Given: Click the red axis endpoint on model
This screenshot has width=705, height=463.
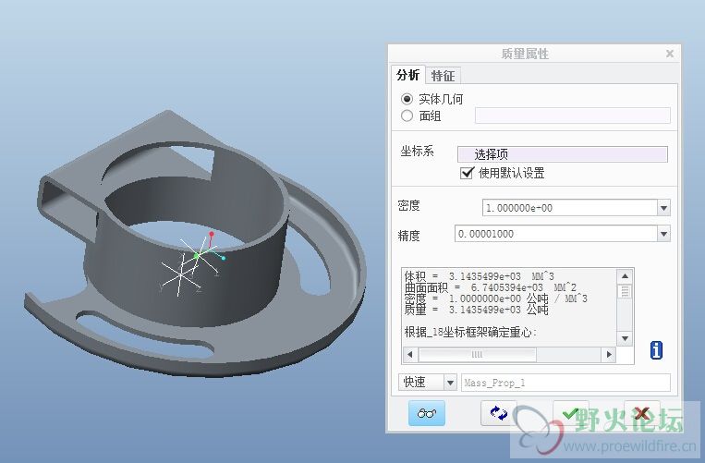Looking at the screenshot, I should [x=212, y=234].
